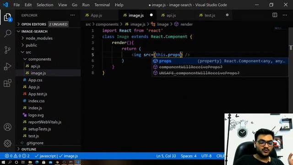
Task: Open the Terminal menu
Action: tap(102, 5)
